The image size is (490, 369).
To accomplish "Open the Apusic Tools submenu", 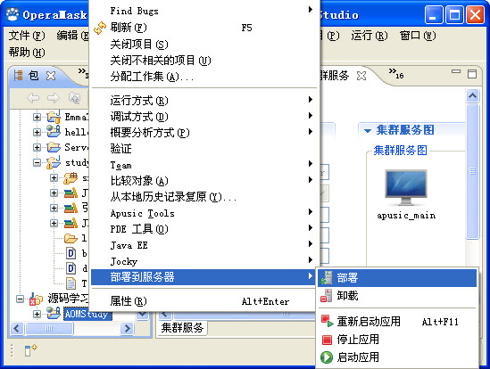I will pos(205,213).
